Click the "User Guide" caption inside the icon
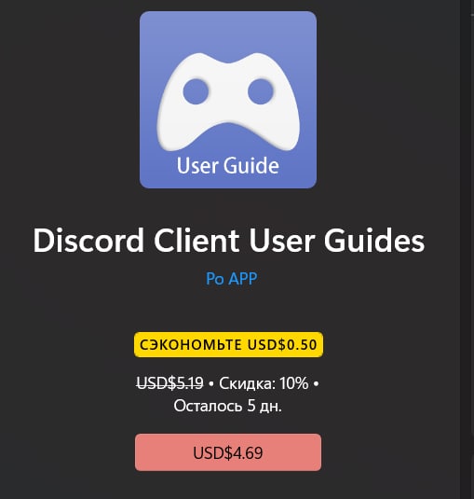 tap(228, 165)
